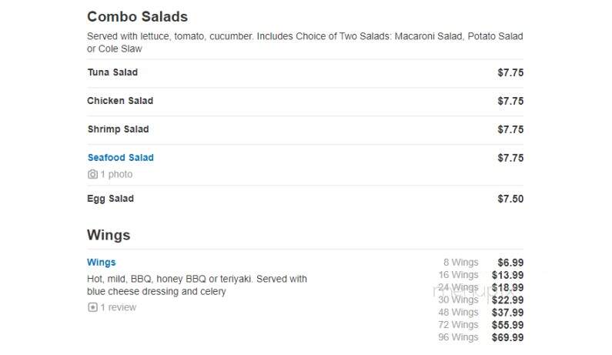The height and width of the screenshot is (355, 612).
Task: View the 1 photo link
Action: (x=116, y=174)
